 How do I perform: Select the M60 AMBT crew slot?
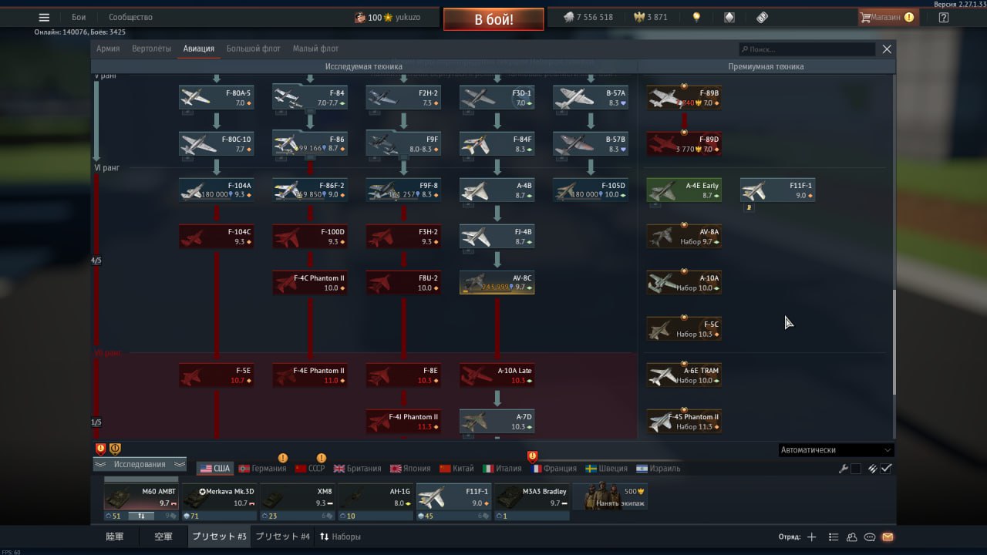(x=141, y=498)
